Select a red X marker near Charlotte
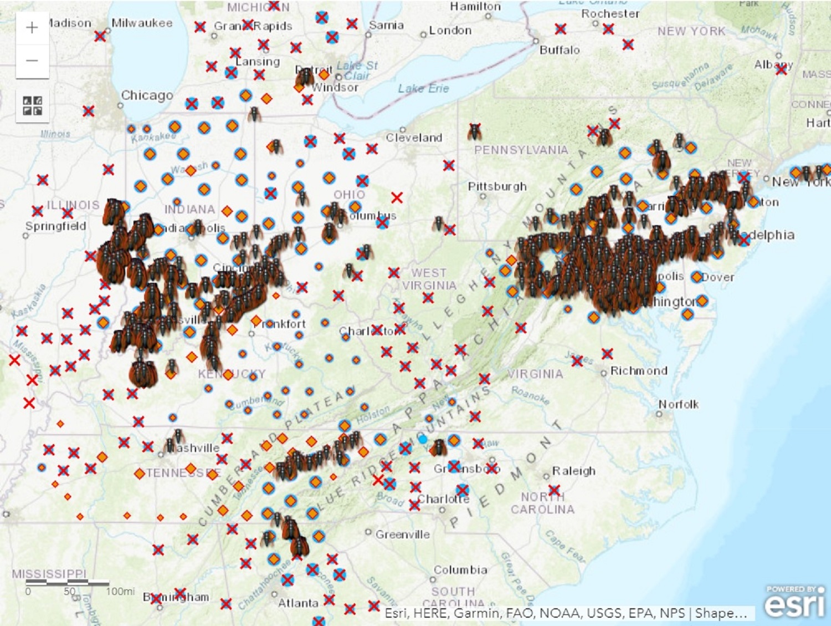The image size is (831, 626). (462, 491)
